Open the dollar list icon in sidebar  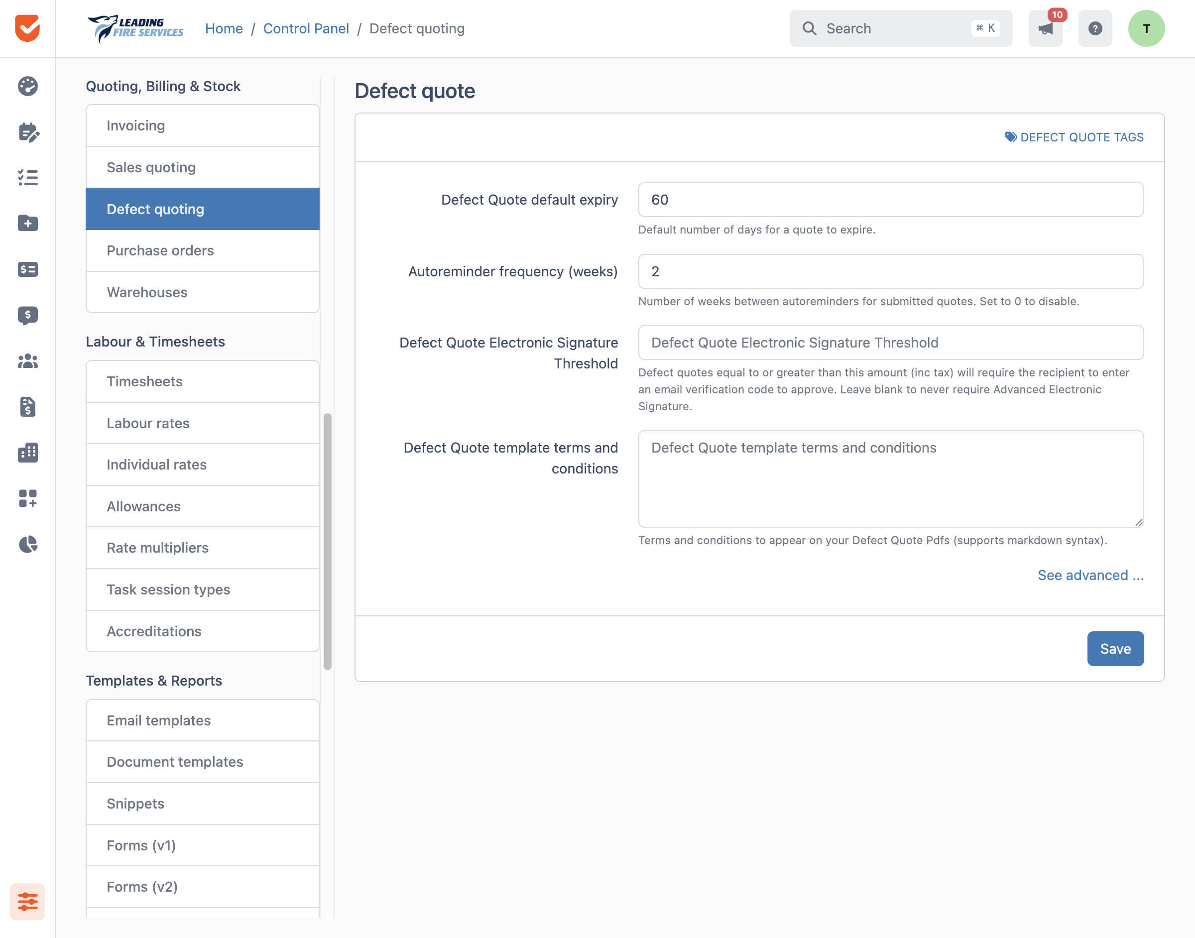tap(27, 269)
